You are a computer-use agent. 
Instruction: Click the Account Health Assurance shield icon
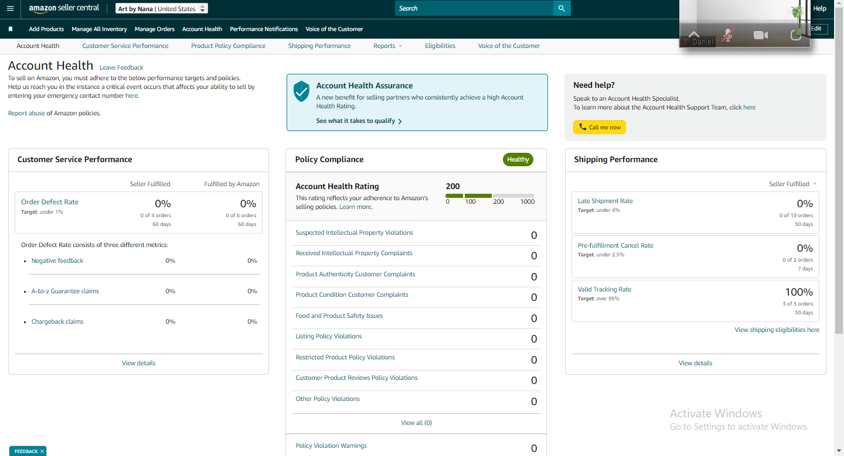click(x=301, y=91)
